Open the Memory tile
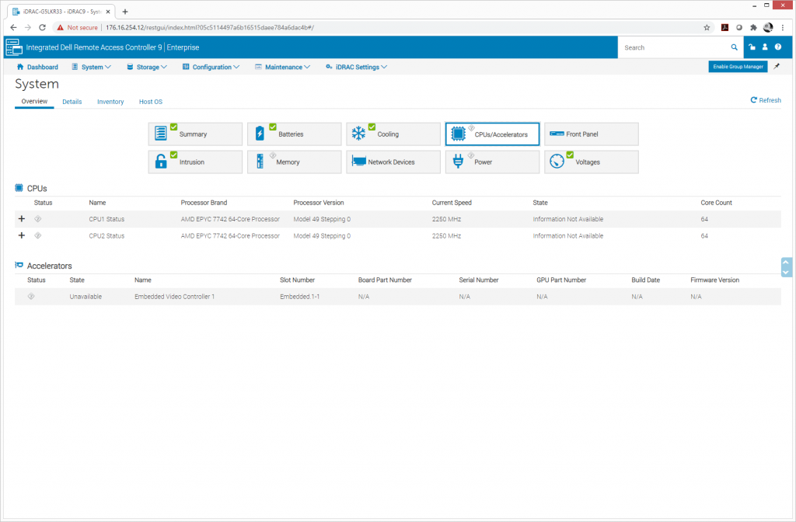796x522 pixels. point(294,162)
